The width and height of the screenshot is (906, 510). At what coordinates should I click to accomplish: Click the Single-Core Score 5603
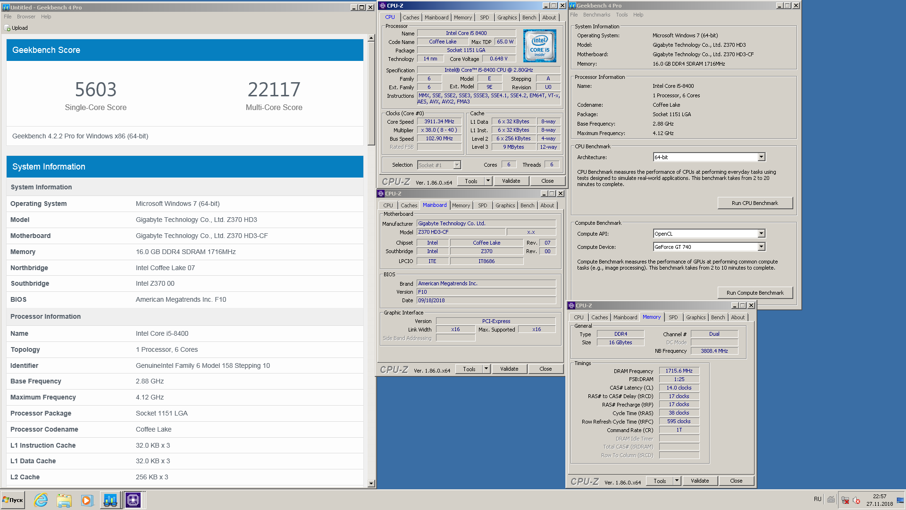(96, 90)
